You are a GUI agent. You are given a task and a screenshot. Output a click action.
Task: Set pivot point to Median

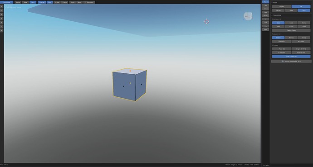(x=278, y=38)
